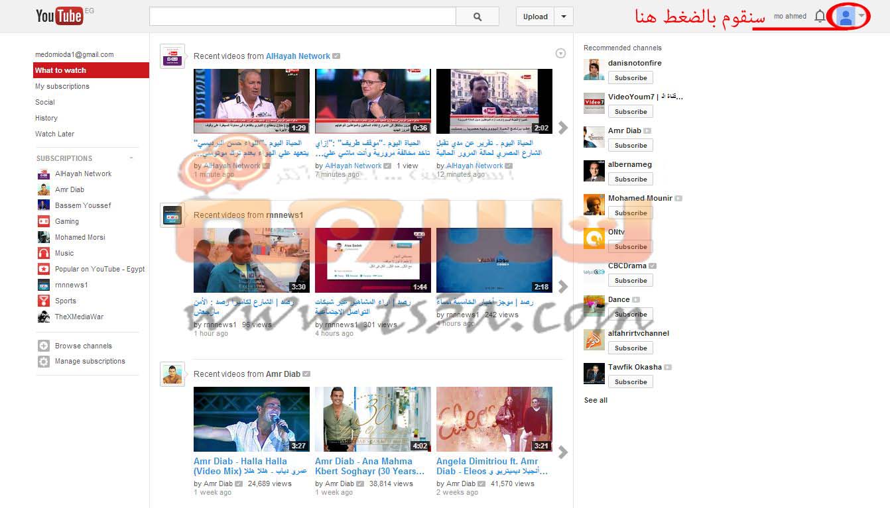Click the Browse channels plus icon
Viewport: 890px width, 508px height.
[x=44, y=346]
